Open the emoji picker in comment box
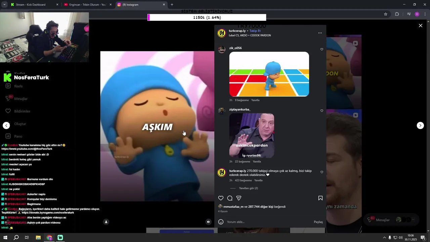The height and width of the screenshot is (242, 430). 221,222
